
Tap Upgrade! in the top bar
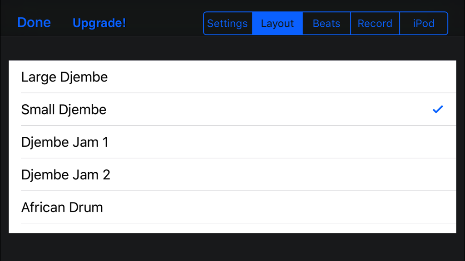point(99,23)
